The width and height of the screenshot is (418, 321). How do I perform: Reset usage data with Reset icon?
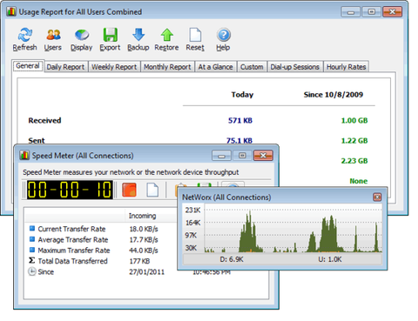(x=195, y=35)
